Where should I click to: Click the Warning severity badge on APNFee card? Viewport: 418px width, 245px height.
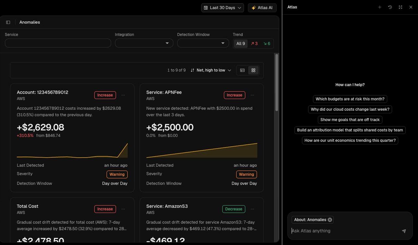(x=247, y=174)
